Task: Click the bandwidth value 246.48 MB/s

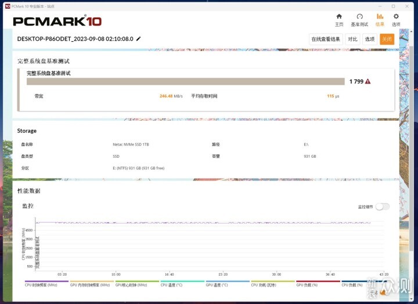Action: (x=171, y=96)
